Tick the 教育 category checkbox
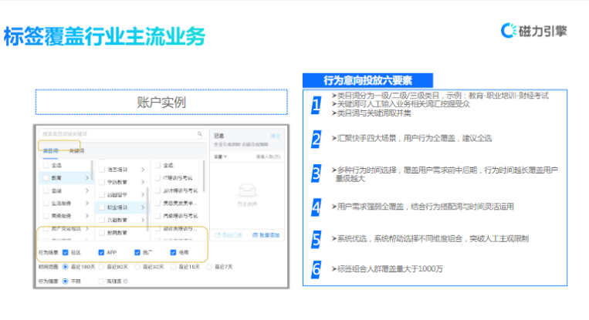Screen dimensions: 589x320 click(x=46, y=178)
